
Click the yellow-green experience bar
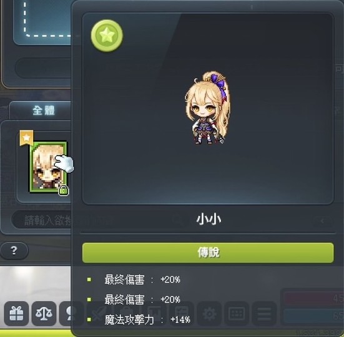click(36, 333)
